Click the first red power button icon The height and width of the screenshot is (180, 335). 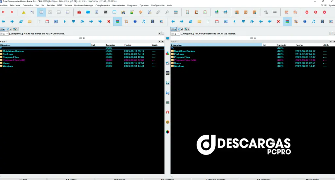point(307,12)
